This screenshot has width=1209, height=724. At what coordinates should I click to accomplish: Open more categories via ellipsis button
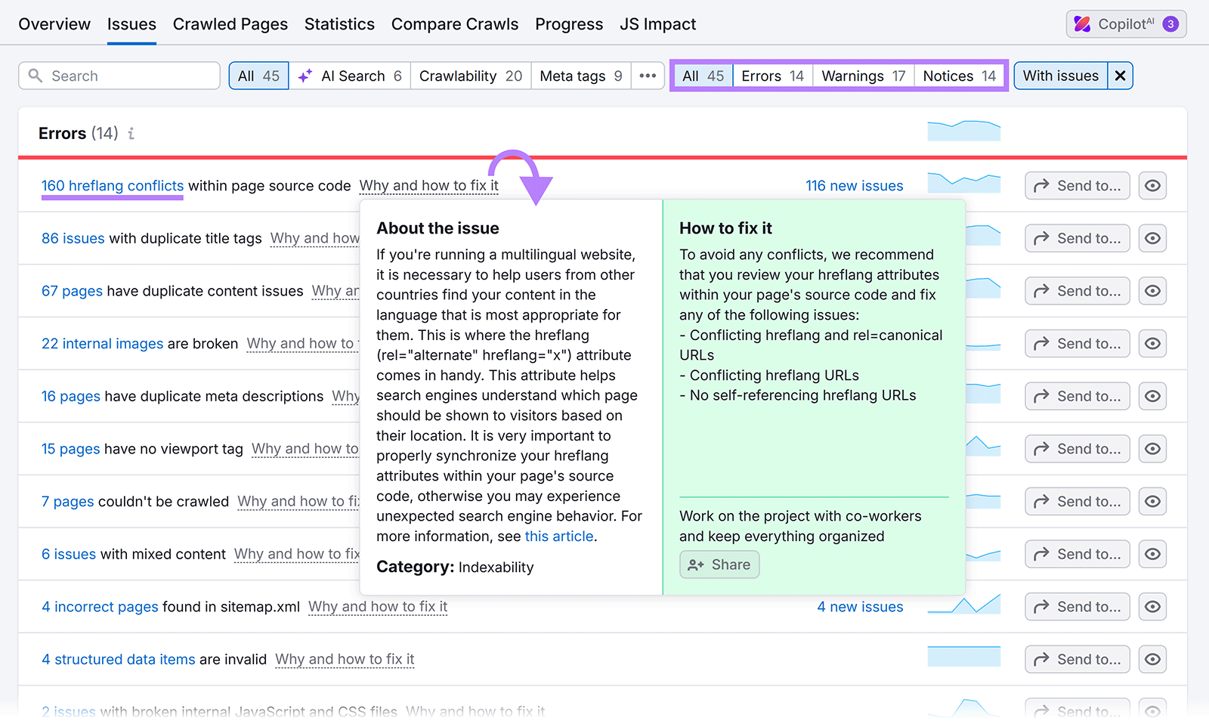pyautogui.click(x=648, y=76)
